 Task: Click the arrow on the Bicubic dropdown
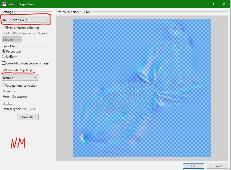(x=36, y=78)
